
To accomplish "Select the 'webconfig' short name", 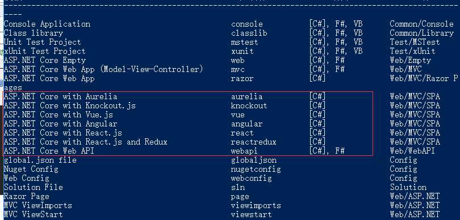I will point(252,179).
